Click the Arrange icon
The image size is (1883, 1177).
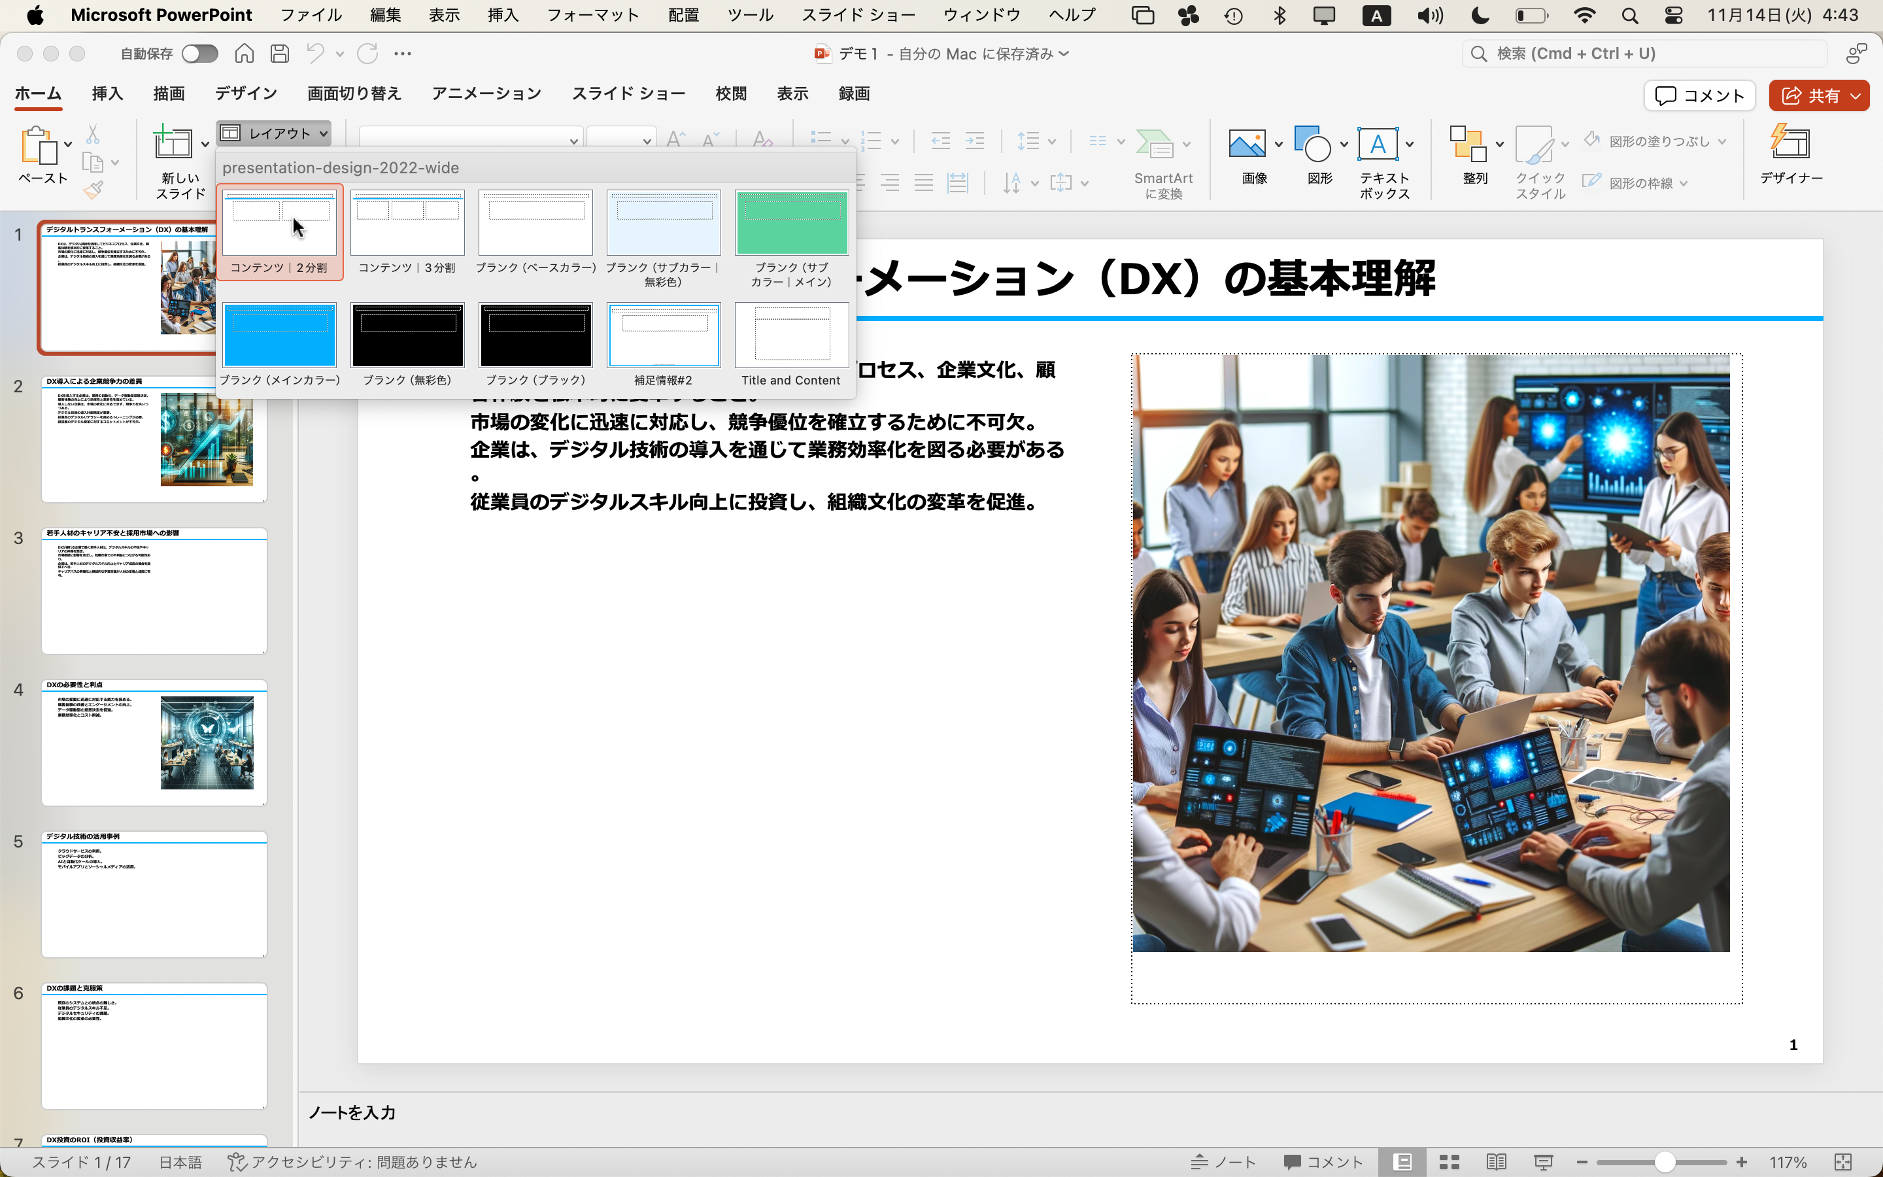tap(1467, 144)
